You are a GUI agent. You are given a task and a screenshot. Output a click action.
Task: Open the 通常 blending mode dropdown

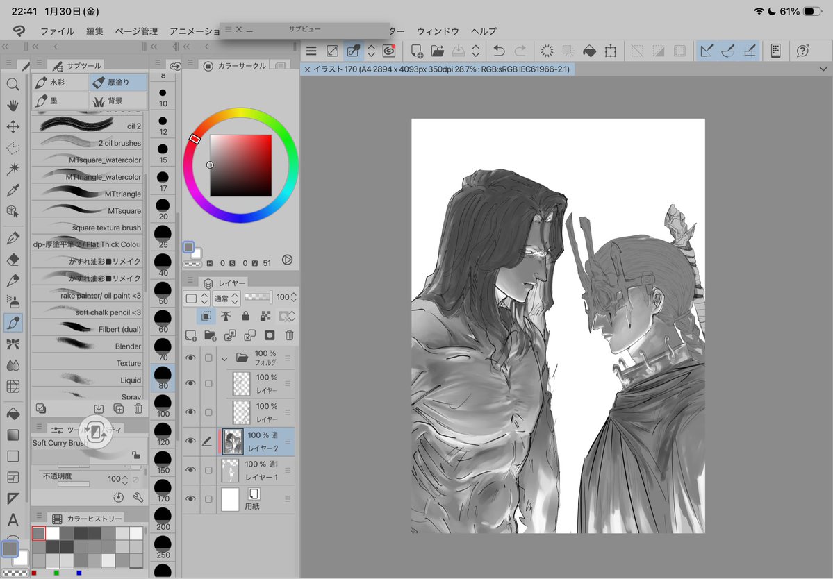[x=226, y=299]
